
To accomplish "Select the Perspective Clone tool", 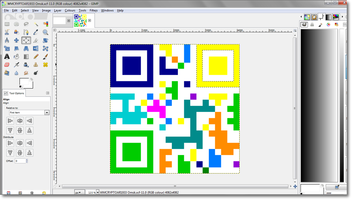I will pos(7,73).
